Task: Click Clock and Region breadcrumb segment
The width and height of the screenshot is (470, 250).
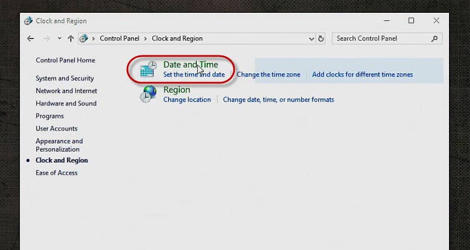Action: point(177,38)
